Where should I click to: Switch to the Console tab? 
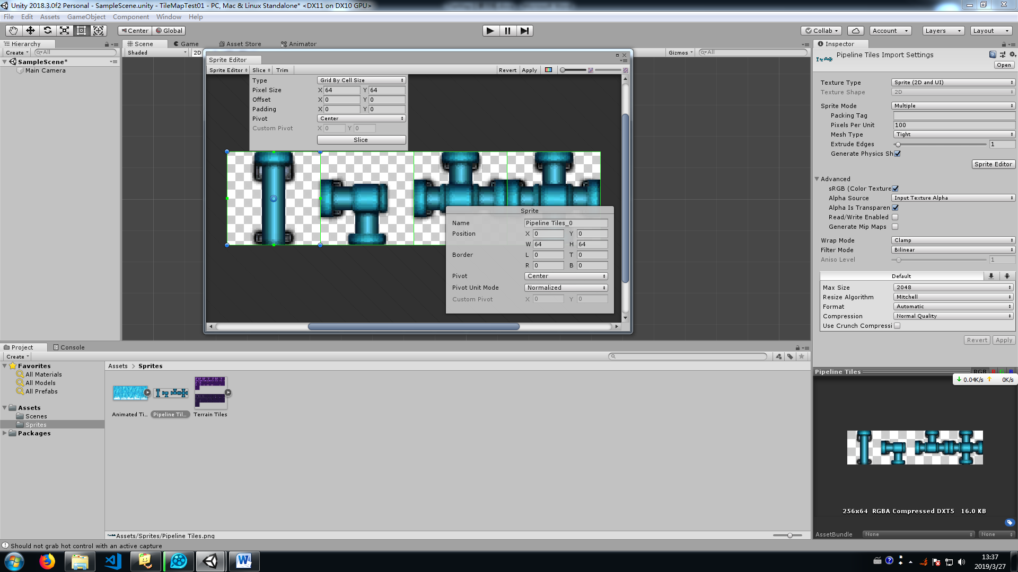tap(69, 347)
